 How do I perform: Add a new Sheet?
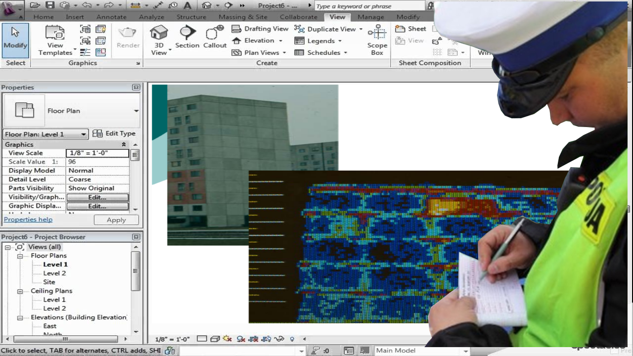point(411,29)
